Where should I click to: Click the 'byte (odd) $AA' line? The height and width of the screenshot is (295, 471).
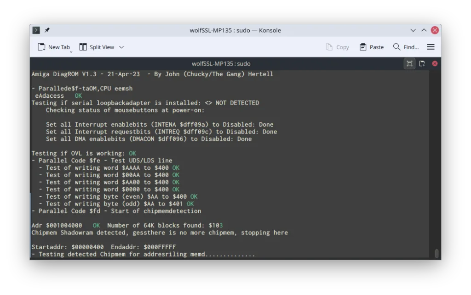point(116,203)
